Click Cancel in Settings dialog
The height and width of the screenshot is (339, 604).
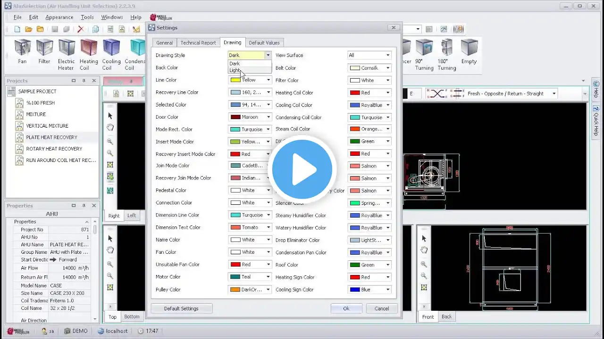tap(382, 308)
